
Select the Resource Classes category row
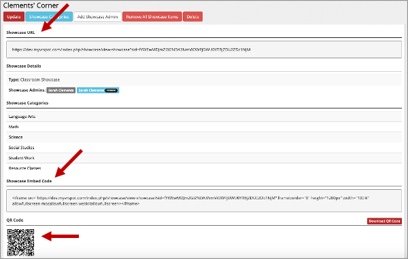(x=204, y=168)
